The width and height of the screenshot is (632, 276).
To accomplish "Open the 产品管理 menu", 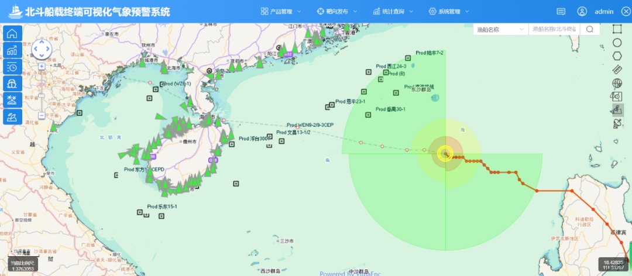I will pyautogui.click(x=281, y=11).
